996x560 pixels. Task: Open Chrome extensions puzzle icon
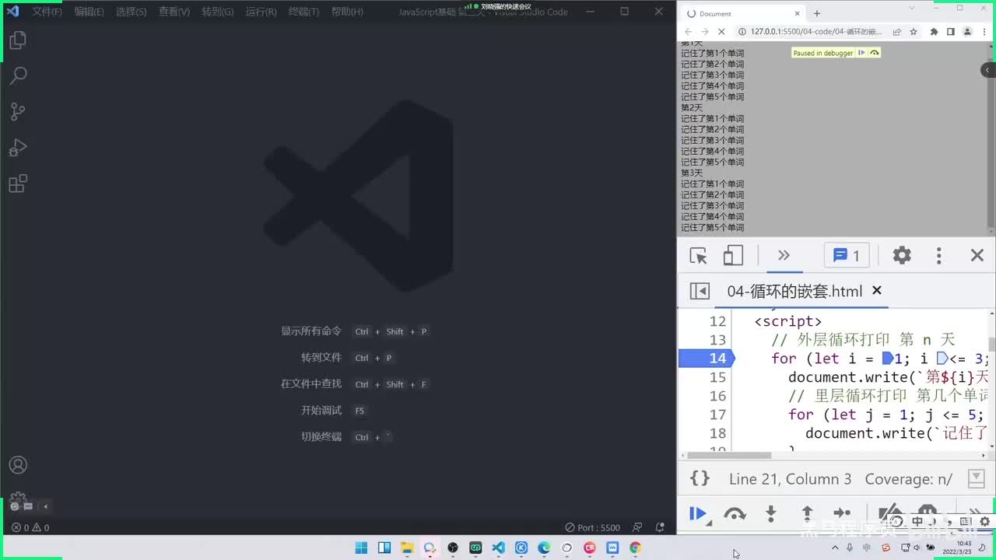(x=934, y=32)
